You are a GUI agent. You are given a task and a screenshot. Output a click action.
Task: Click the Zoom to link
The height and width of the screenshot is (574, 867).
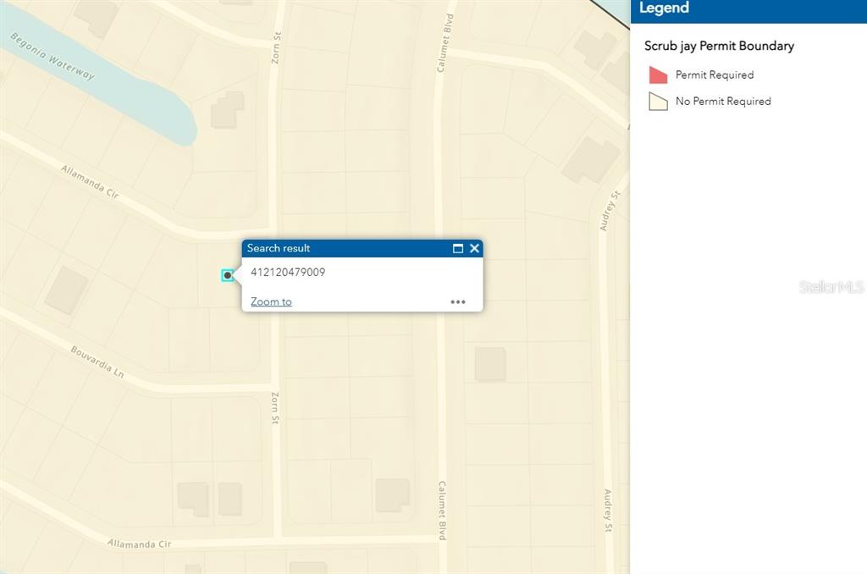tap(271, 301)
